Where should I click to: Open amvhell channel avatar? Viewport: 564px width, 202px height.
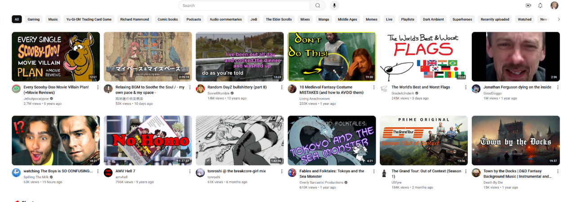tap(108, 173)
